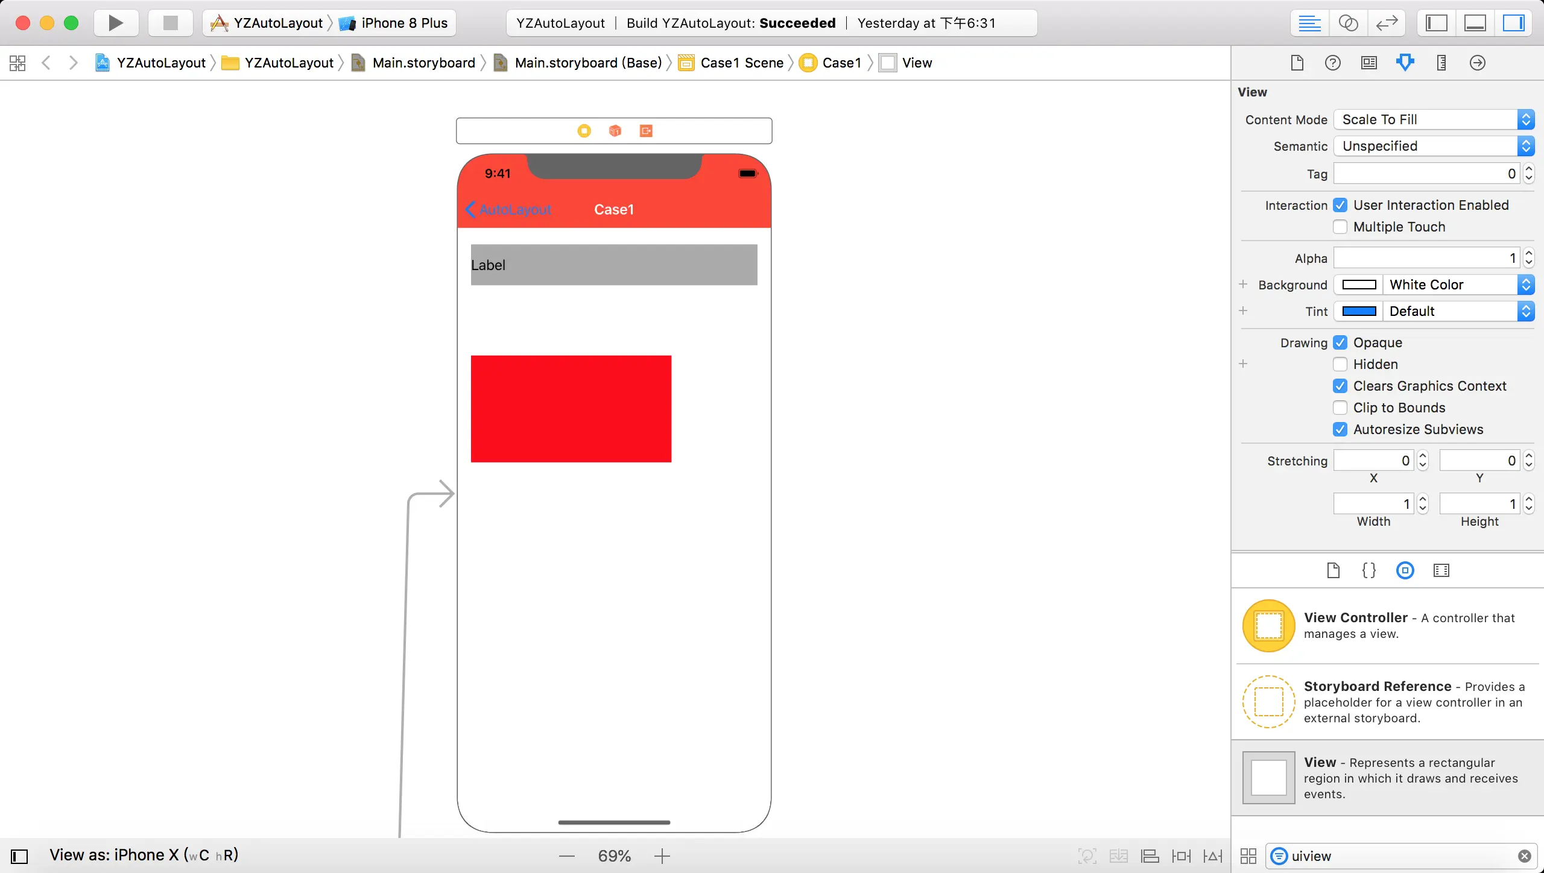Viewport: 1544px width, 873px height.
Task: Click Case1 Scene breadcrumb item
Action: tap(741, 63)
